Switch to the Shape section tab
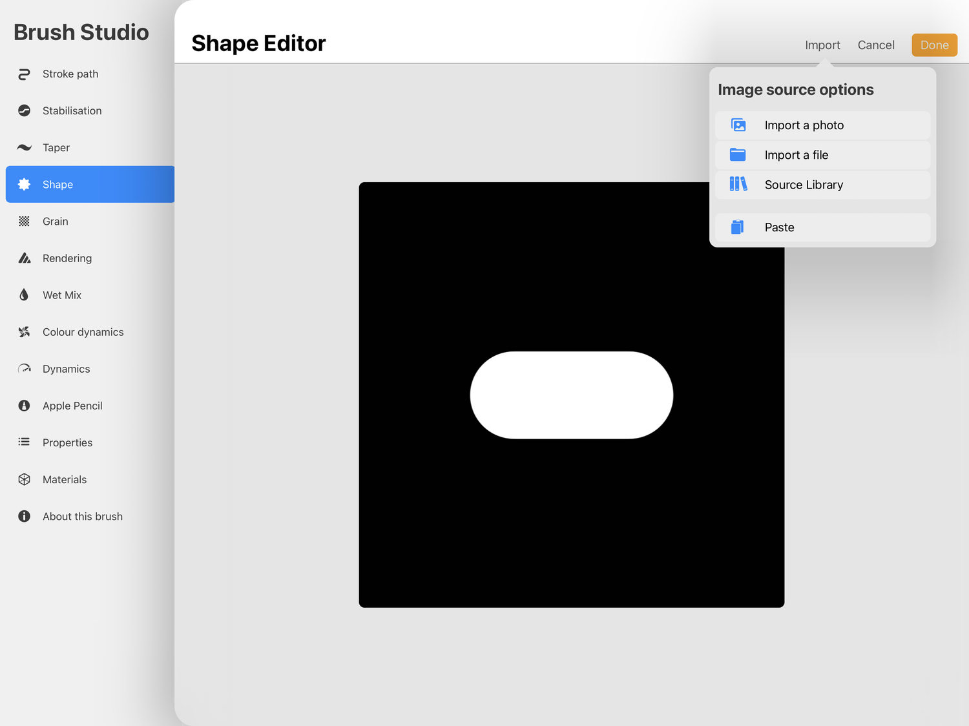Screen dimensions: 969x726 click(90, 185)
